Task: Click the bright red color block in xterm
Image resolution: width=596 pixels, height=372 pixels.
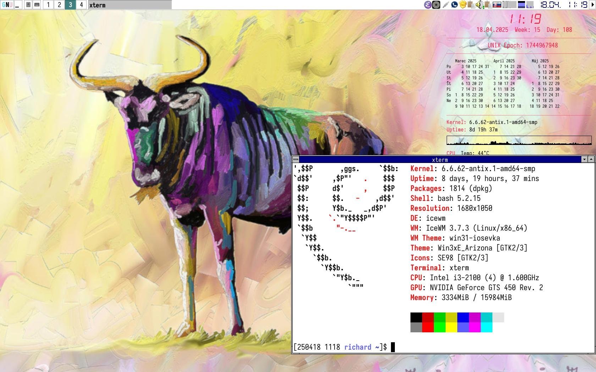Action: point(428,327)
